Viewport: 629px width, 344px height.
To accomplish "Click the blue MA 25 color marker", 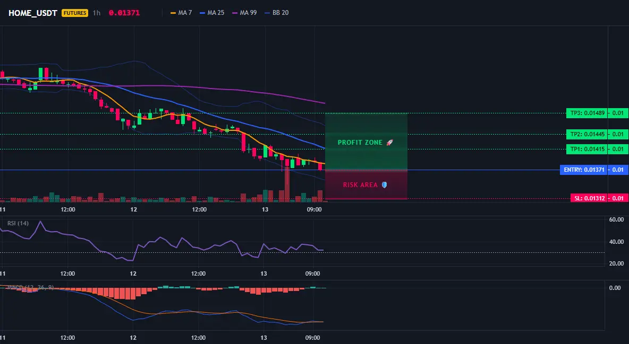I will pyautogui.click(x=202, y=13).
